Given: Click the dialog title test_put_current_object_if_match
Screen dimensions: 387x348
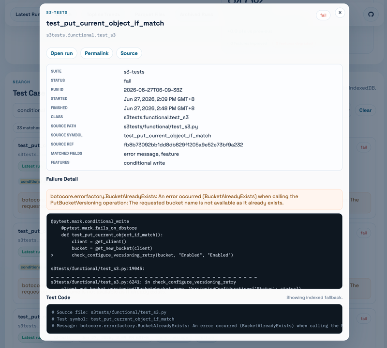Looking at the screenshot, I should pos(105,23).
